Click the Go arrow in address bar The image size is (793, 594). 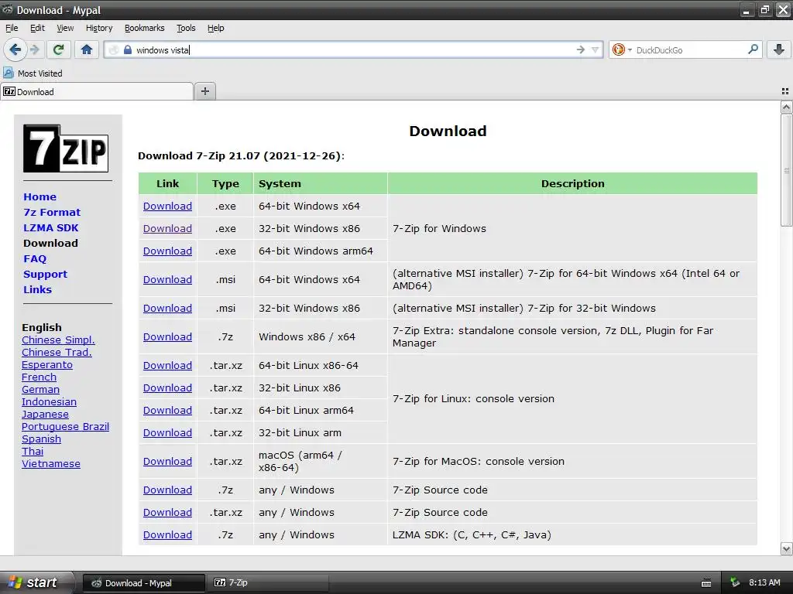(580, 49)
